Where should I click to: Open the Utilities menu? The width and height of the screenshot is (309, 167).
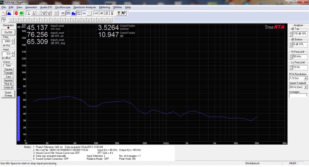117,7
